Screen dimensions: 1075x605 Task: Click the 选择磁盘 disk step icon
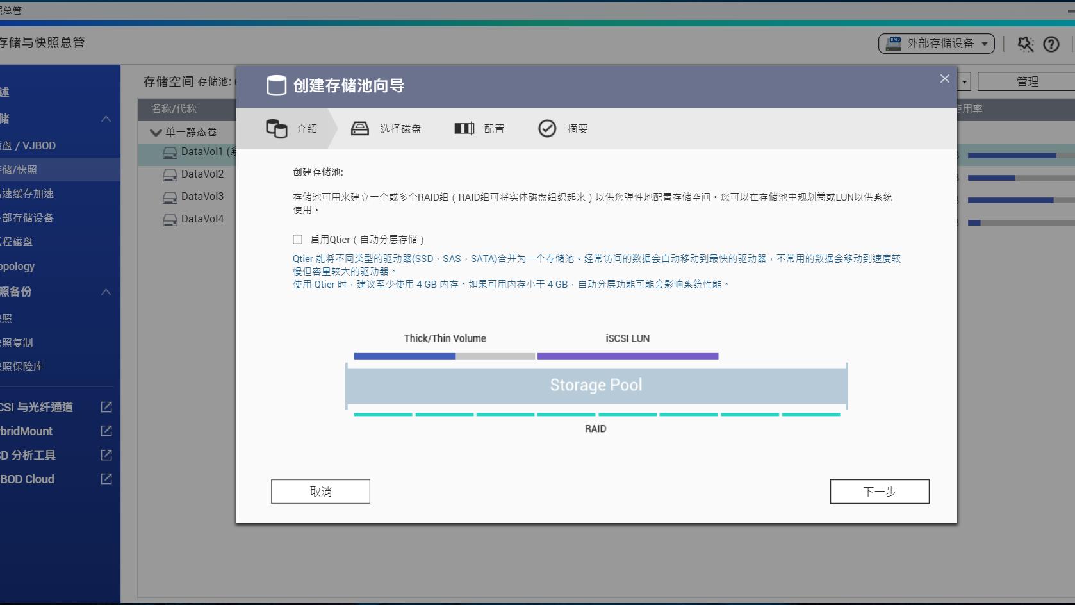point(361,128)
